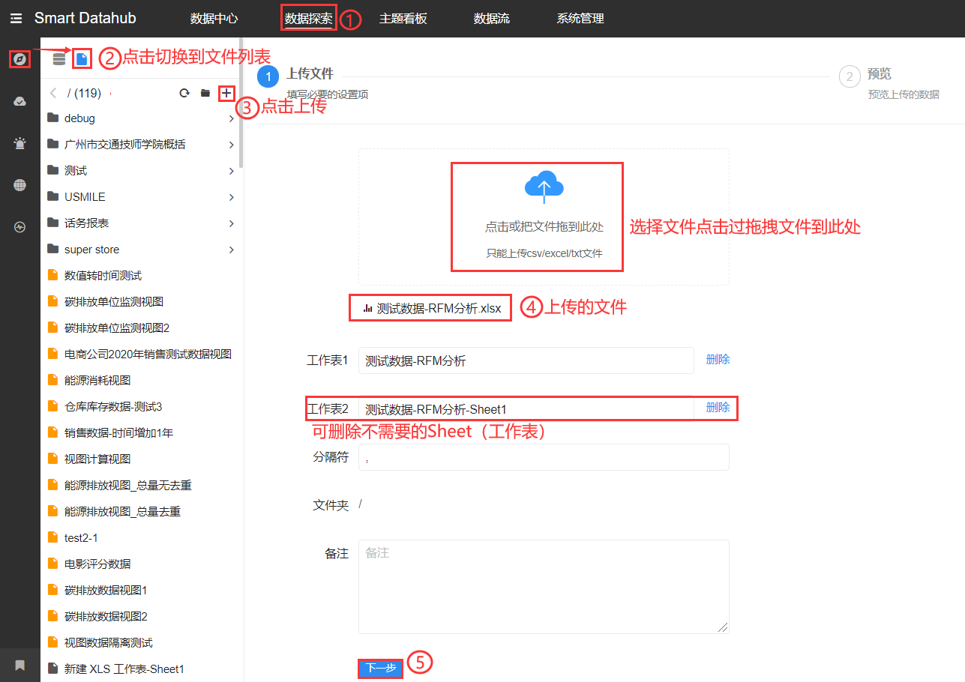Open the 系统管理 menu
This screenshot has height=682, width=965.
point(580,18)
